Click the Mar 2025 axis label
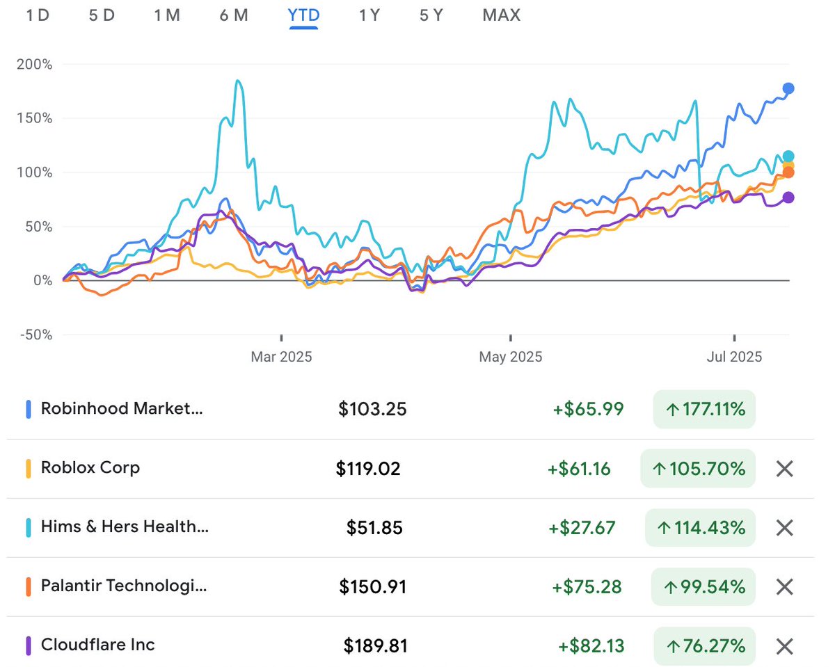The image size is (835, 667). (x=281, y=357)
